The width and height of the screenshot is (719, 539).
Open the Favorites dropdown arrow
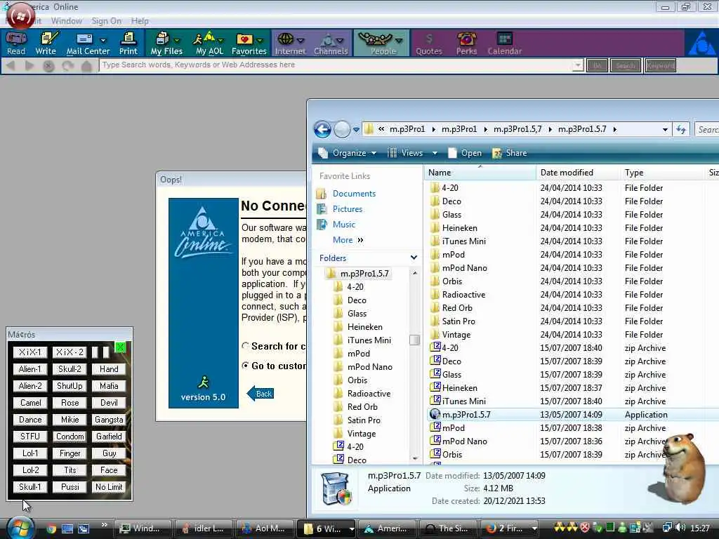click(x=260, y=40)
